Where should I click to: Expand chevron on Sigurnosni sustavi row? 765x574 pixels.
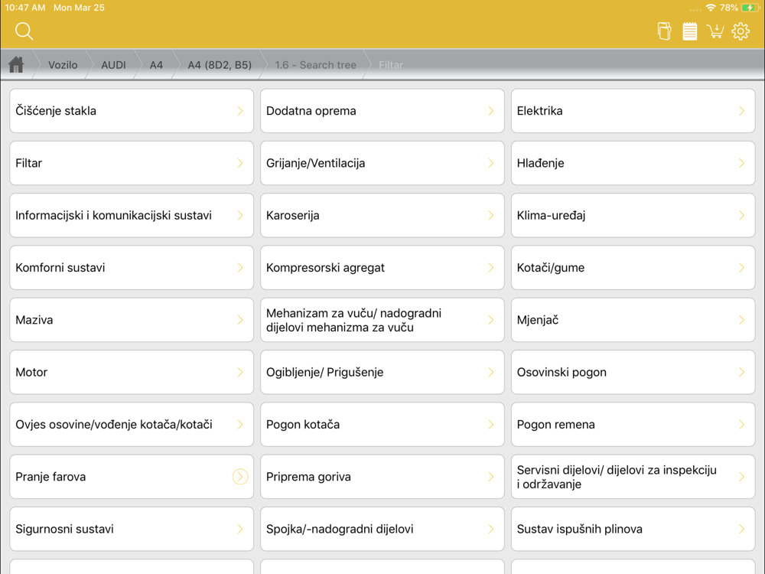click(x=240, y=529)
